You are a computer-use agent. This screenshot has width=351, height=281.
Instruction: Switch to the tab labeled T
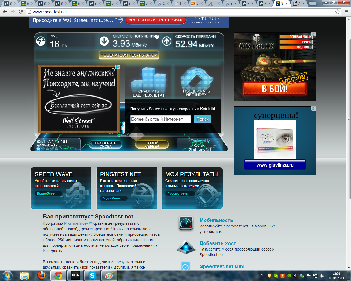tap(181, 3)
